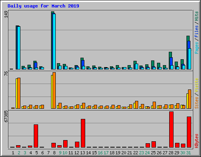Image resolution: width=201 pixels, height=157 pixels.
Task: Click day 19 on the date axis
Action: tap(118, 153)
